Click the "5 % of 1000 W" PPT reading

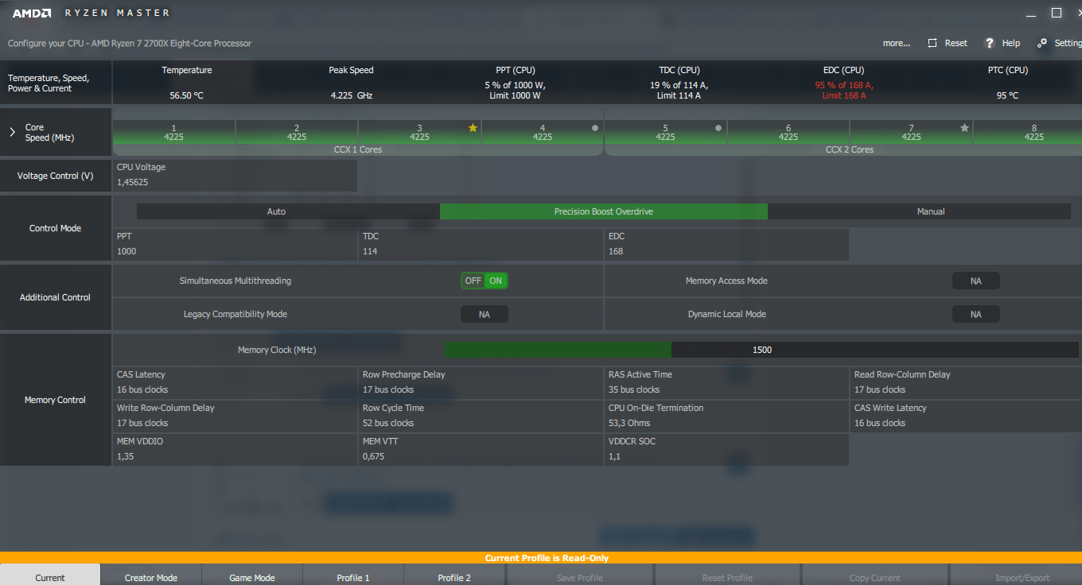coord(515,85)
